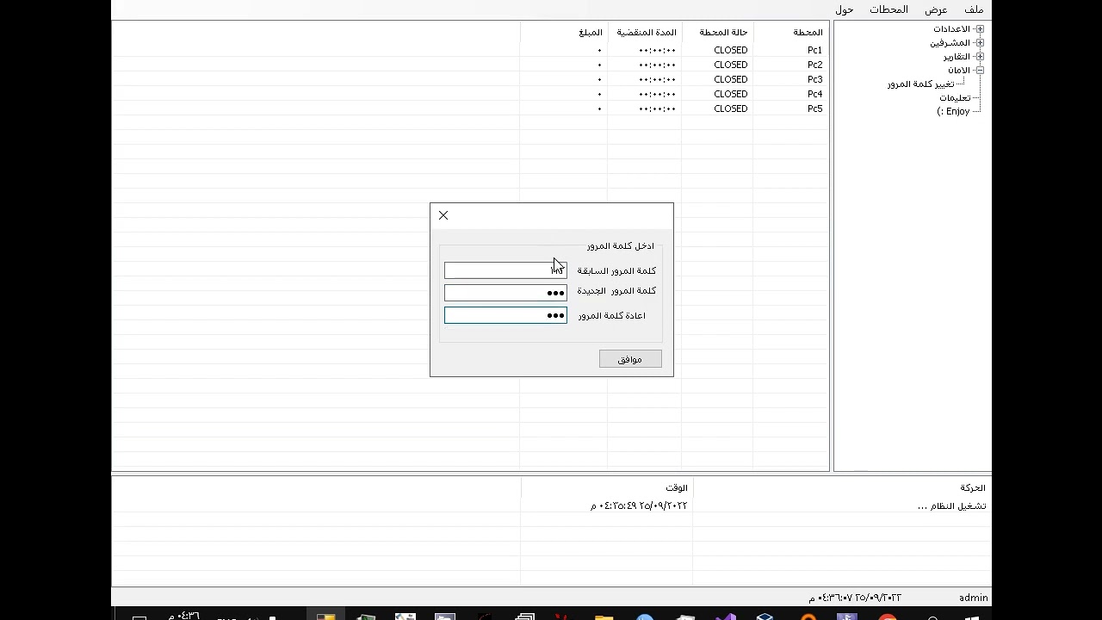Expand the الاعدادات tree node

coord(980,29)
